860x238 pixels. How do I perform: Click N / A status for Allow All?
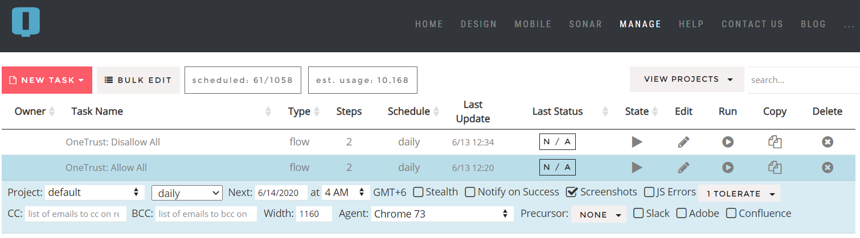pos(558,168)
